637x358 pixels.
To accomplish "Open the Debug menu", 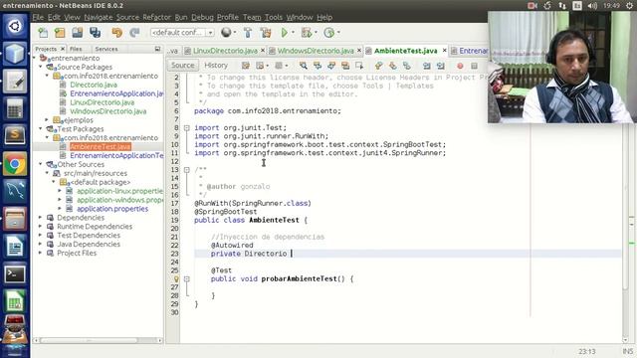I will click(202, 17).
